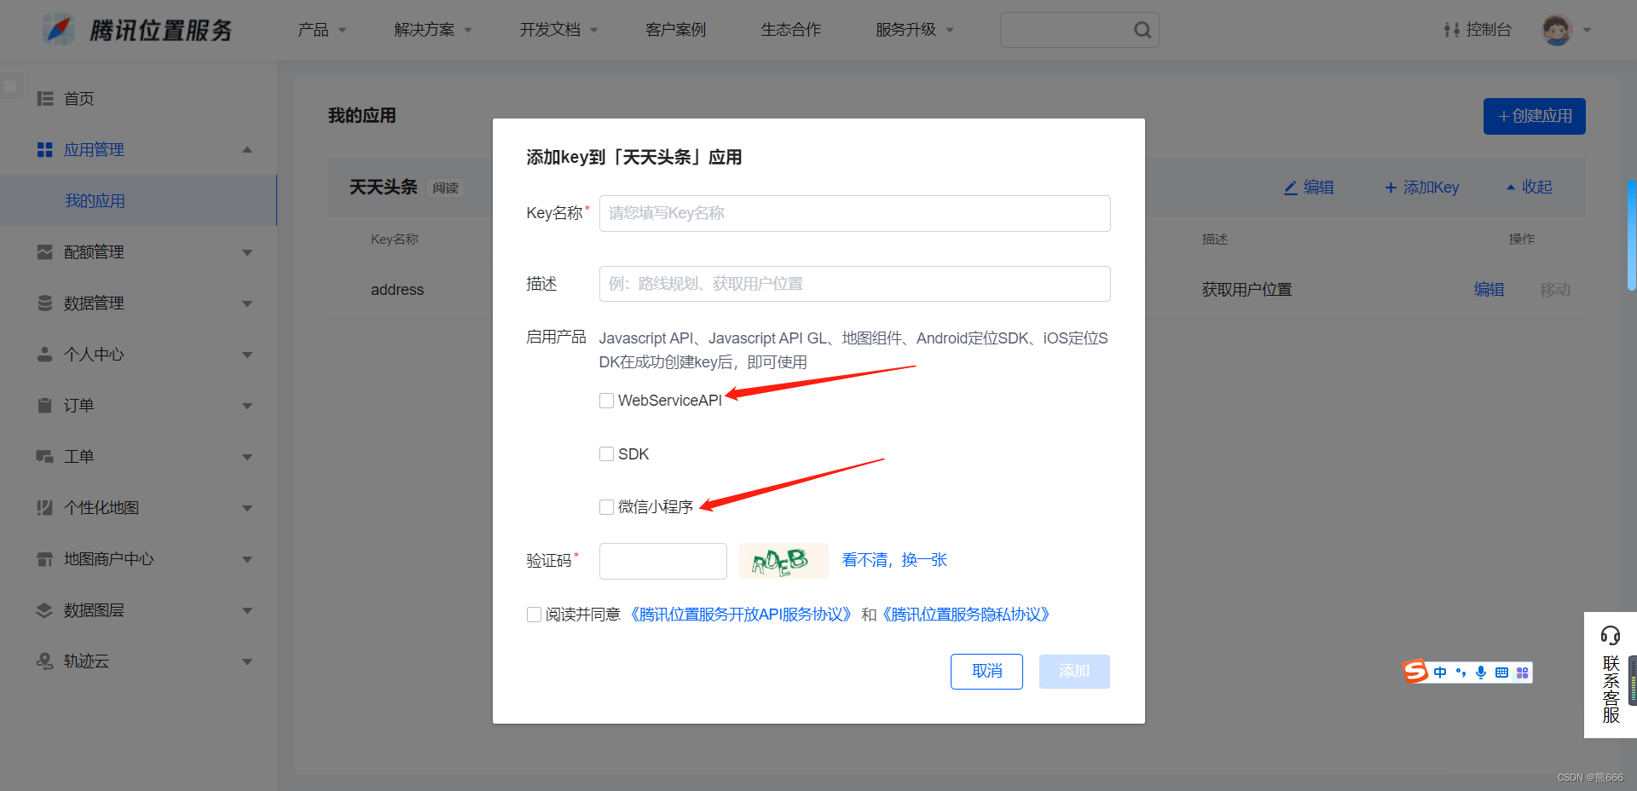Expand the 数据管理 sidebar arrow
The height and width of the screenshot is (791, 1637).
(x=247, y=303)
